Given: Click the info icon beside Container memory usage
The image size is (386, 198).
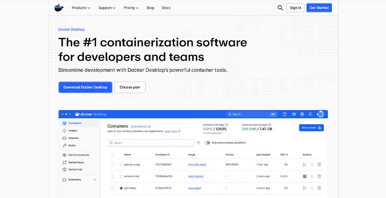Looking at the screenshot, I should click(x=270, y=125).
